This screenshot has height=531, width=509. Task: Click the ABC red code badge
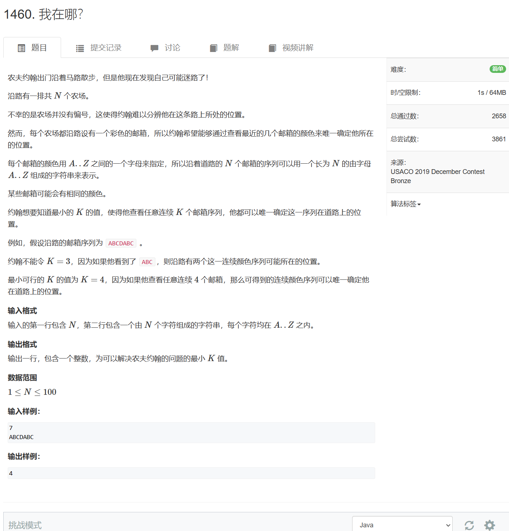click(147, 261)
